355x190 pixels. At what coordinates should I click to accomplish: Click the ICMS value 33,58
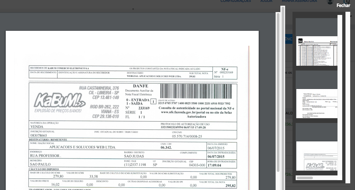click(93, 176)
